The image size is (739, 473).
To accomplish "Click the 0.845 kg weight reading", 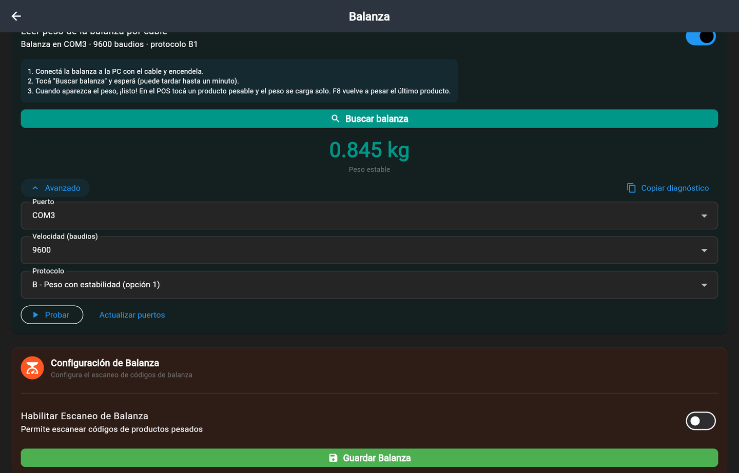I will pos(369,150).
